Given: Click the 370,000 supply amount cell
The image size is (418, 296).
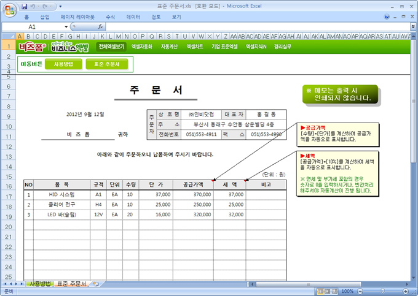Looking at the screenshot, I should [x=193, y=194].
